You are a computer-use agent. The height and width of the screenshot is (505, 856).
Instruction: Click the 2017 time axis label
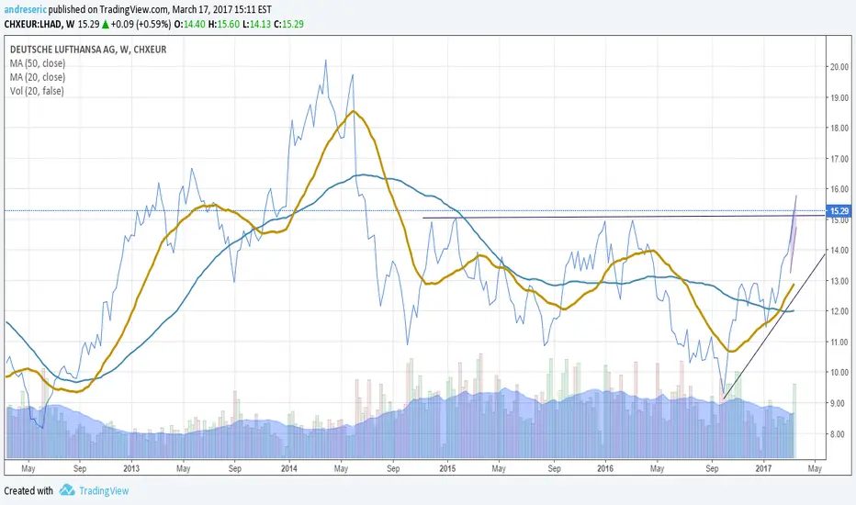(x=763, y=468)
